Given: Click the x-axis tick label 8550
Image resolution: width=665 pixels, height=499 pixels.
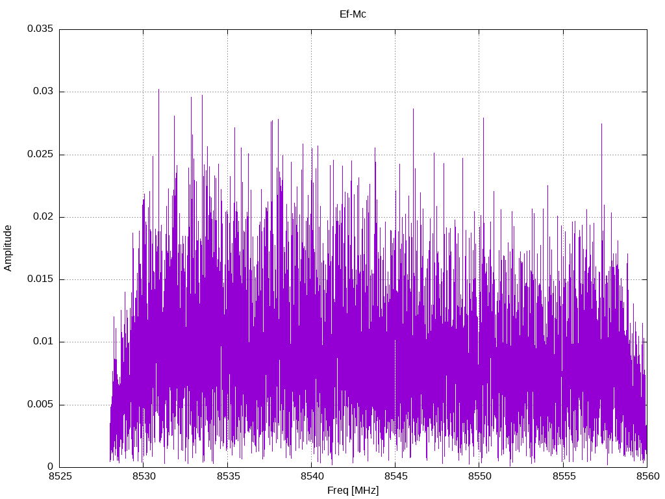Looking at the screenshot, I should point(480,476).
